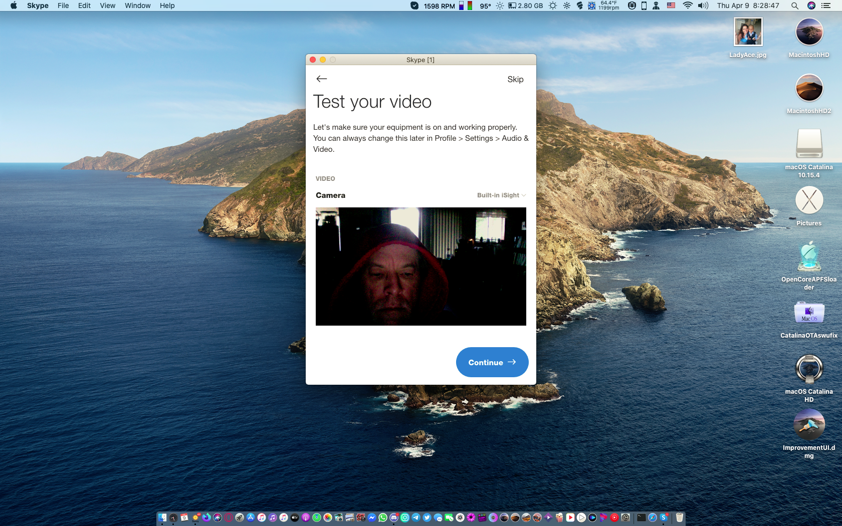Open the Camera device dropdown showing Built-in iSight

click(501, 195)
